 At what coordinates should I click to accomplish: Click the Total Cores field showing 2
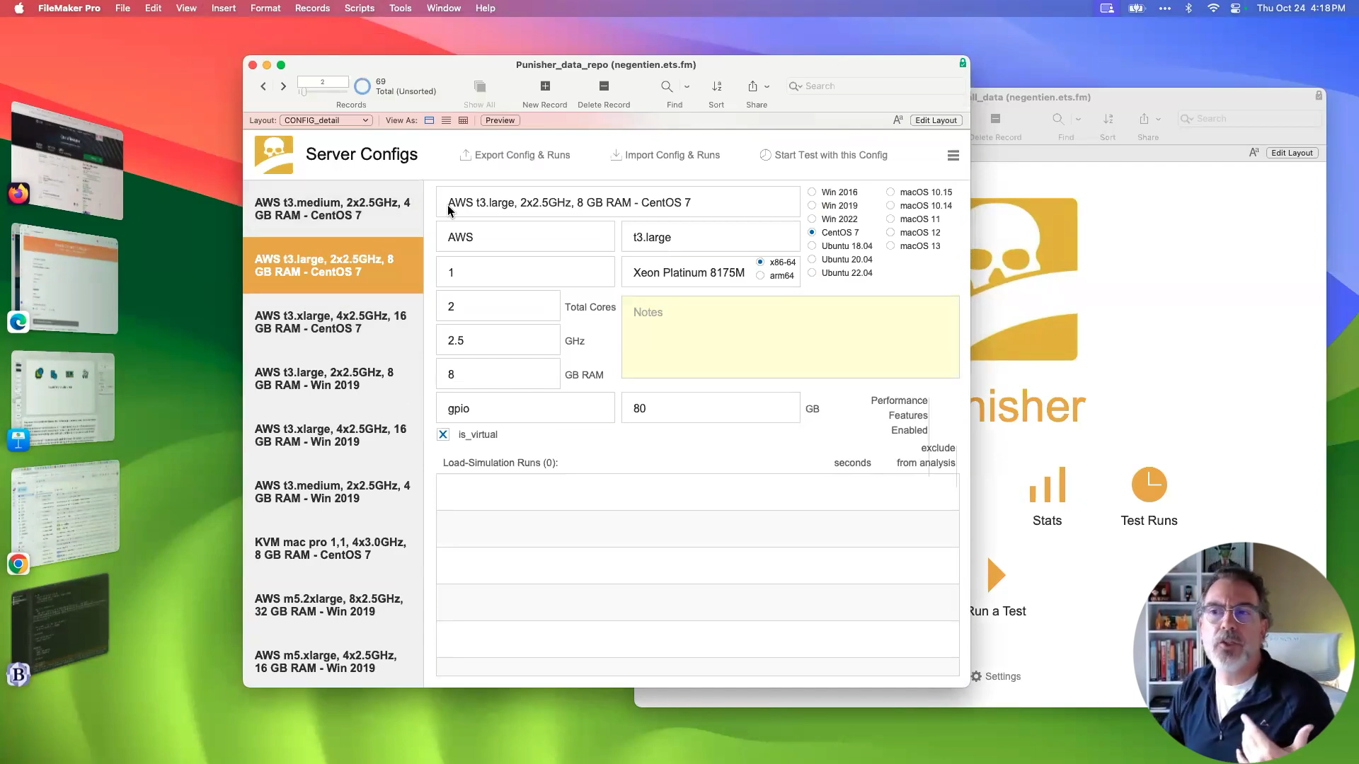498,306
